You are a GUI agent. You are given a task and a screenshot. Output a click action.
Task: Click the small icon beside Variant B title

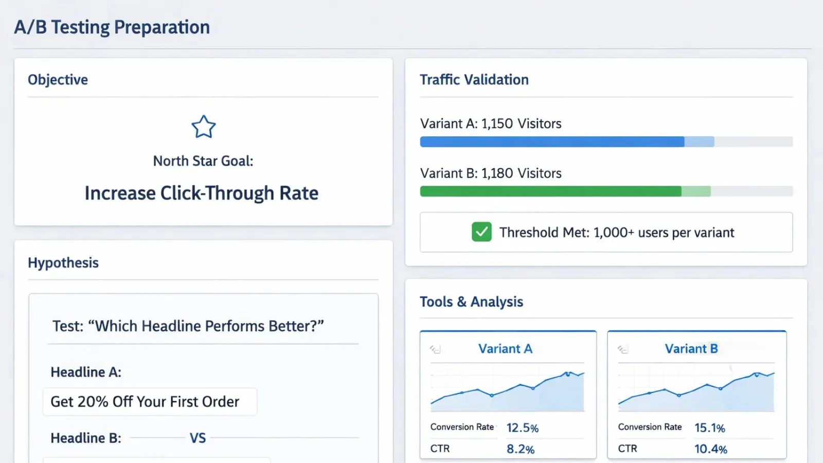623,349
